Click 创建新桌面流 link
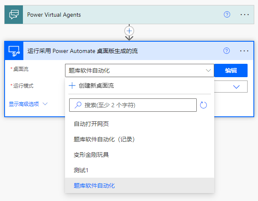Viewport: 258px width, 201px height. (96, 85)
